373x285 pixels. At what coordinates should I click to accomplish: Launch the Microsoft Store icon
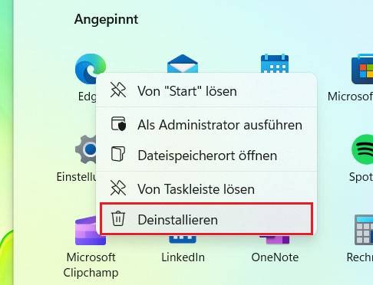coord(362,69)
